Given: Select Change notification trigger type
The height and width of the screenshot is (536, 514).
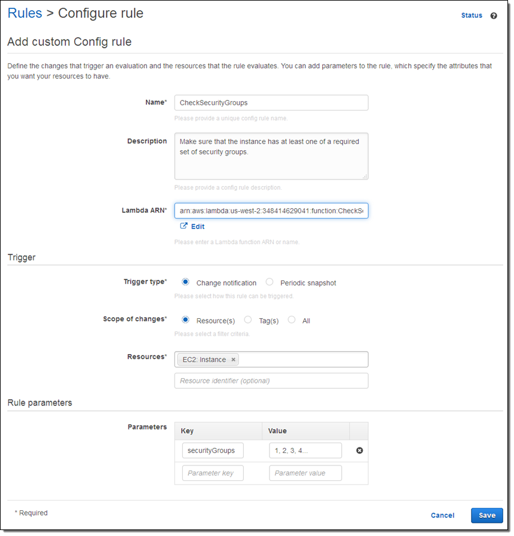Looking at the screenshot, I should click(x=186, y=282).
